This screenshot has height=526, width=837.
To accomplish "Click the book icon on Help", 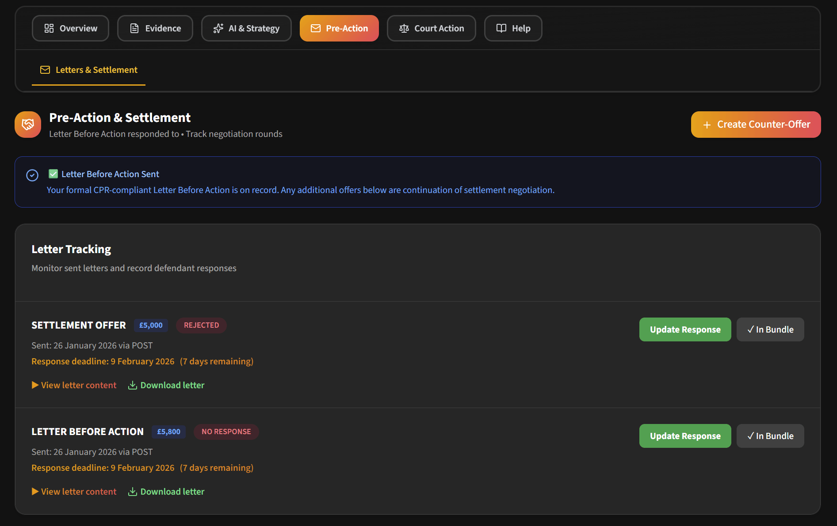I will (501, 28).
